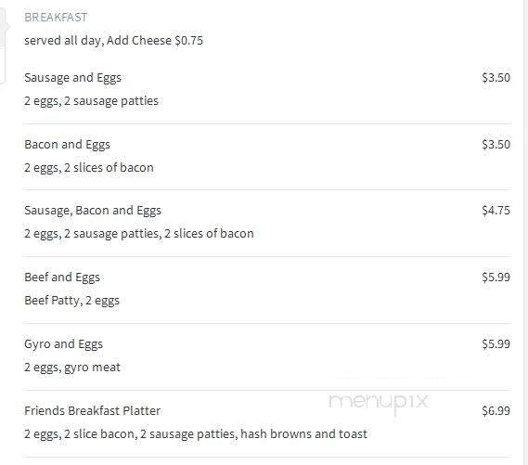Click the '2 eggs, 2 slices of bacon' description
This screenshot has width=528, height=465.
(x=89, y=168)
